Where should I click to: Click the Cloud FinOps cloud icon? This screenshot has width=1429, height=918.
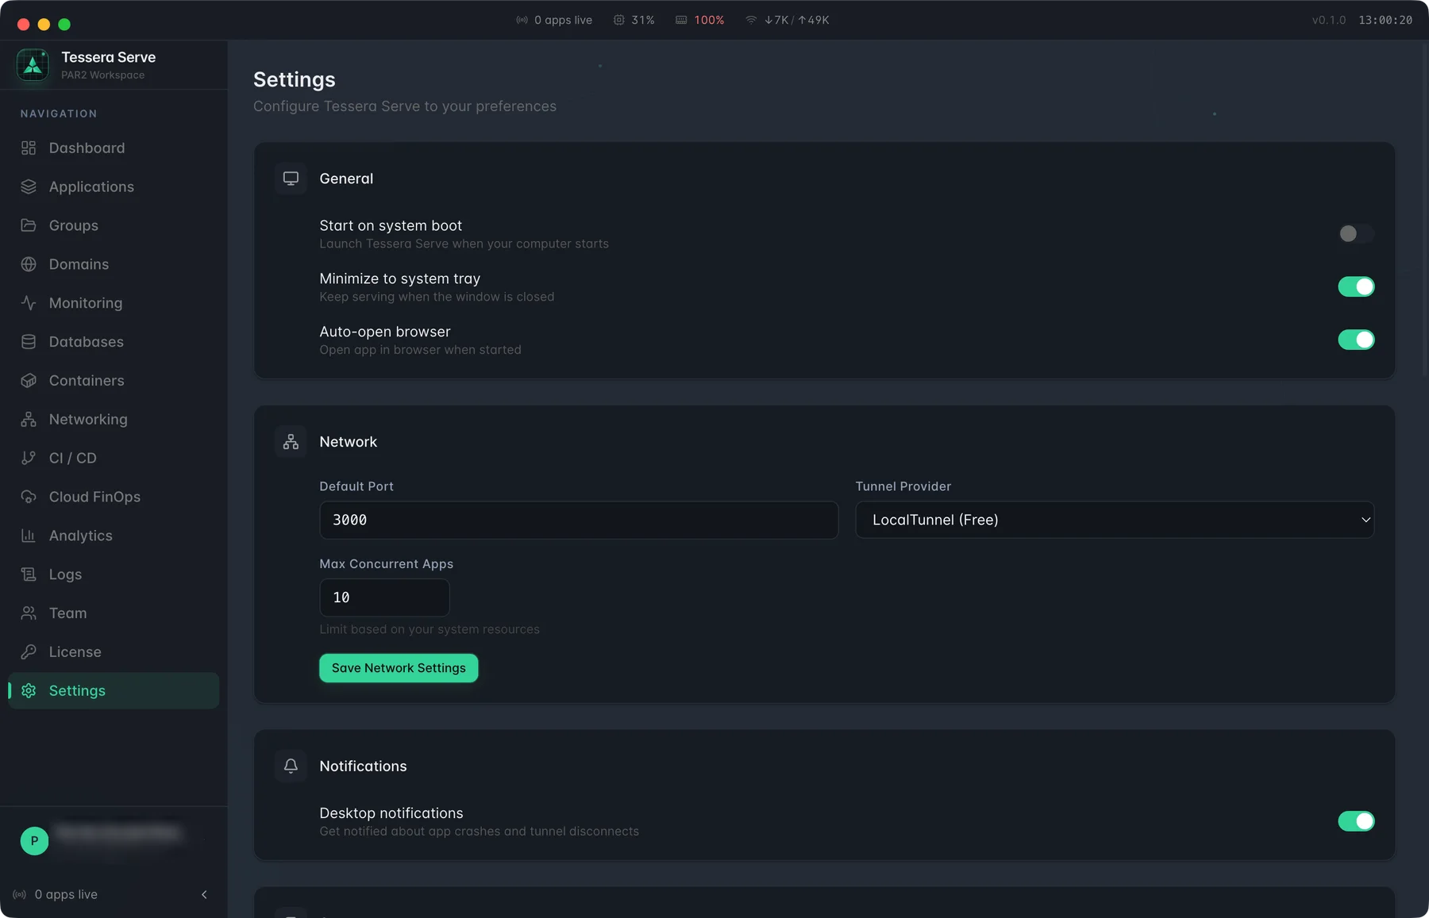tap(29, 497)
